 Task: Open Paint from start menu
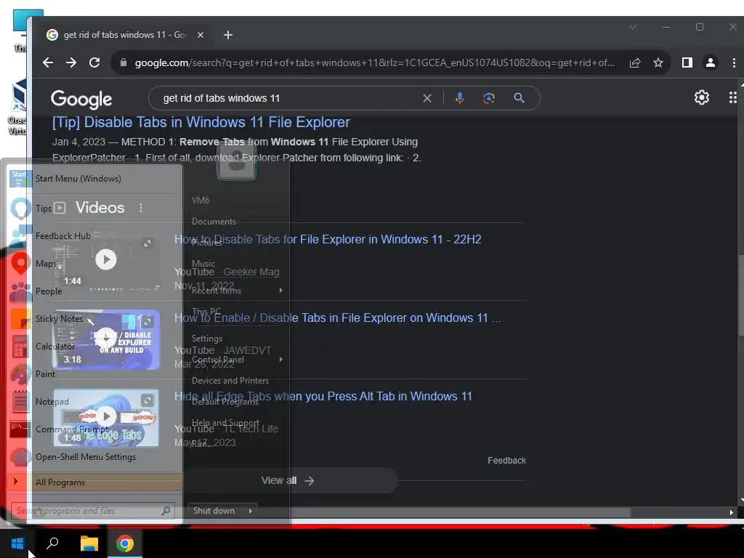point(95,374)
